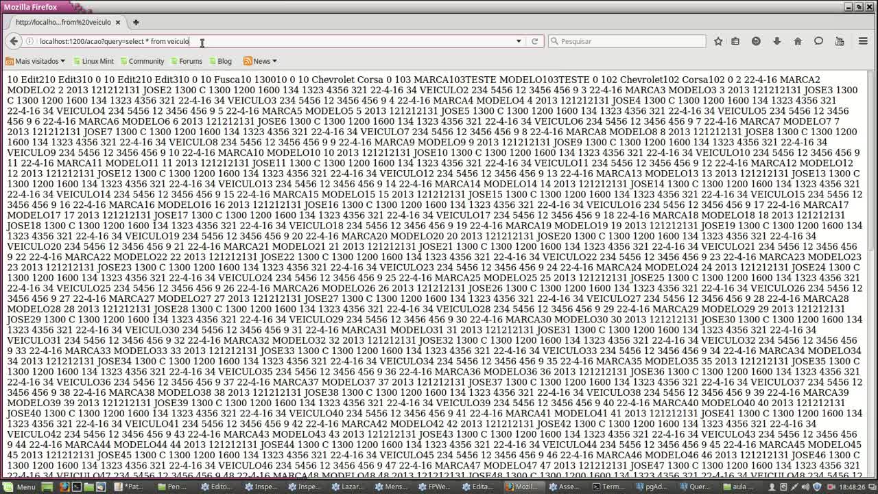Open URL history dropdown arrow
Screen dimensions: 878x494
point(519,41)
